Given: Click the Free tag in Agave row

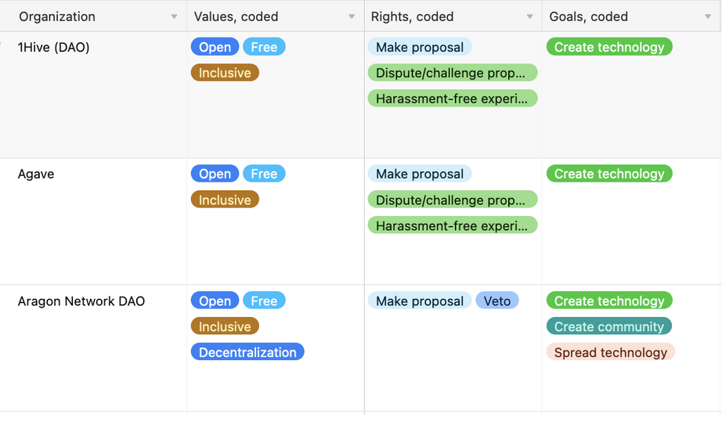Looking at the screenshot, I should click(264, 174).
